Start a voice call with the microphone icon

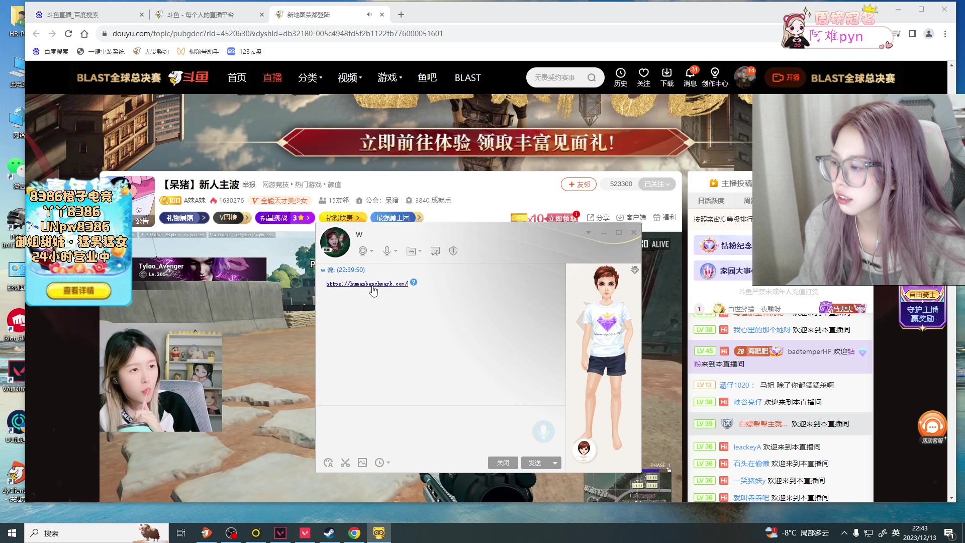(387, 251)
